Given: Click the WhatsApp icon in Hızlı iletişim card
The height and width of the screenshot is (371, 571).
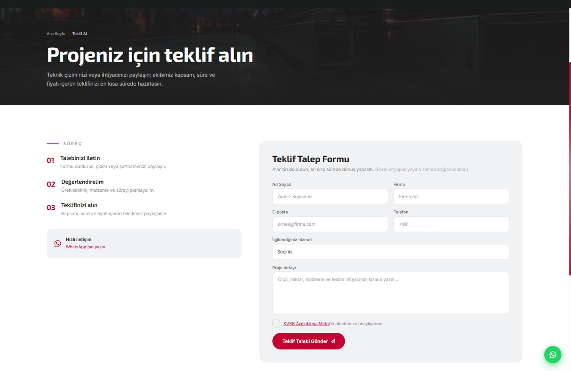Looking at the screenshot, I should [58, 243].
